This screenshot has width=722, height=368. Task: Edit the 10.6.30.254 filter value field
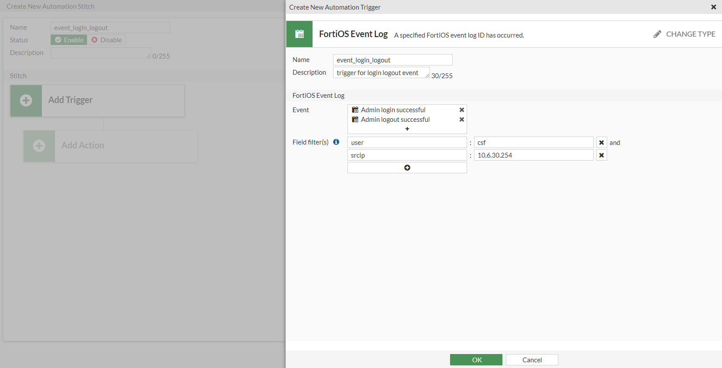[x=533, y=155]
